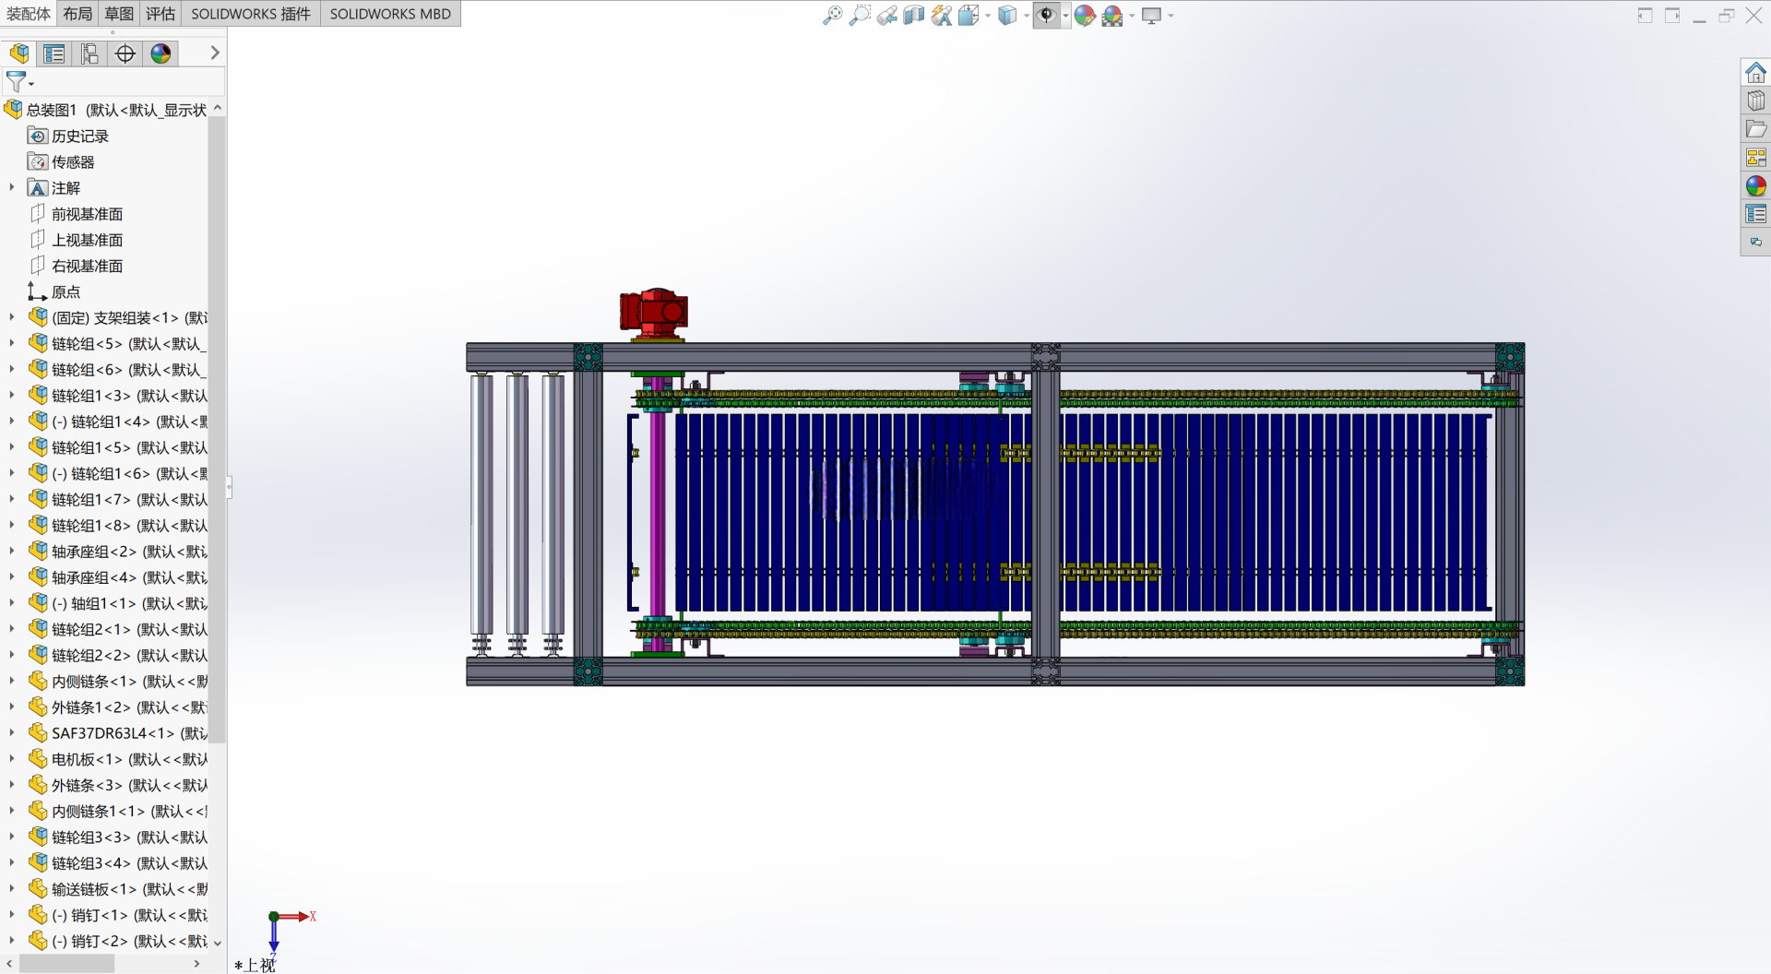Click the feature tree vertical scrollbar

pos(217,429)
